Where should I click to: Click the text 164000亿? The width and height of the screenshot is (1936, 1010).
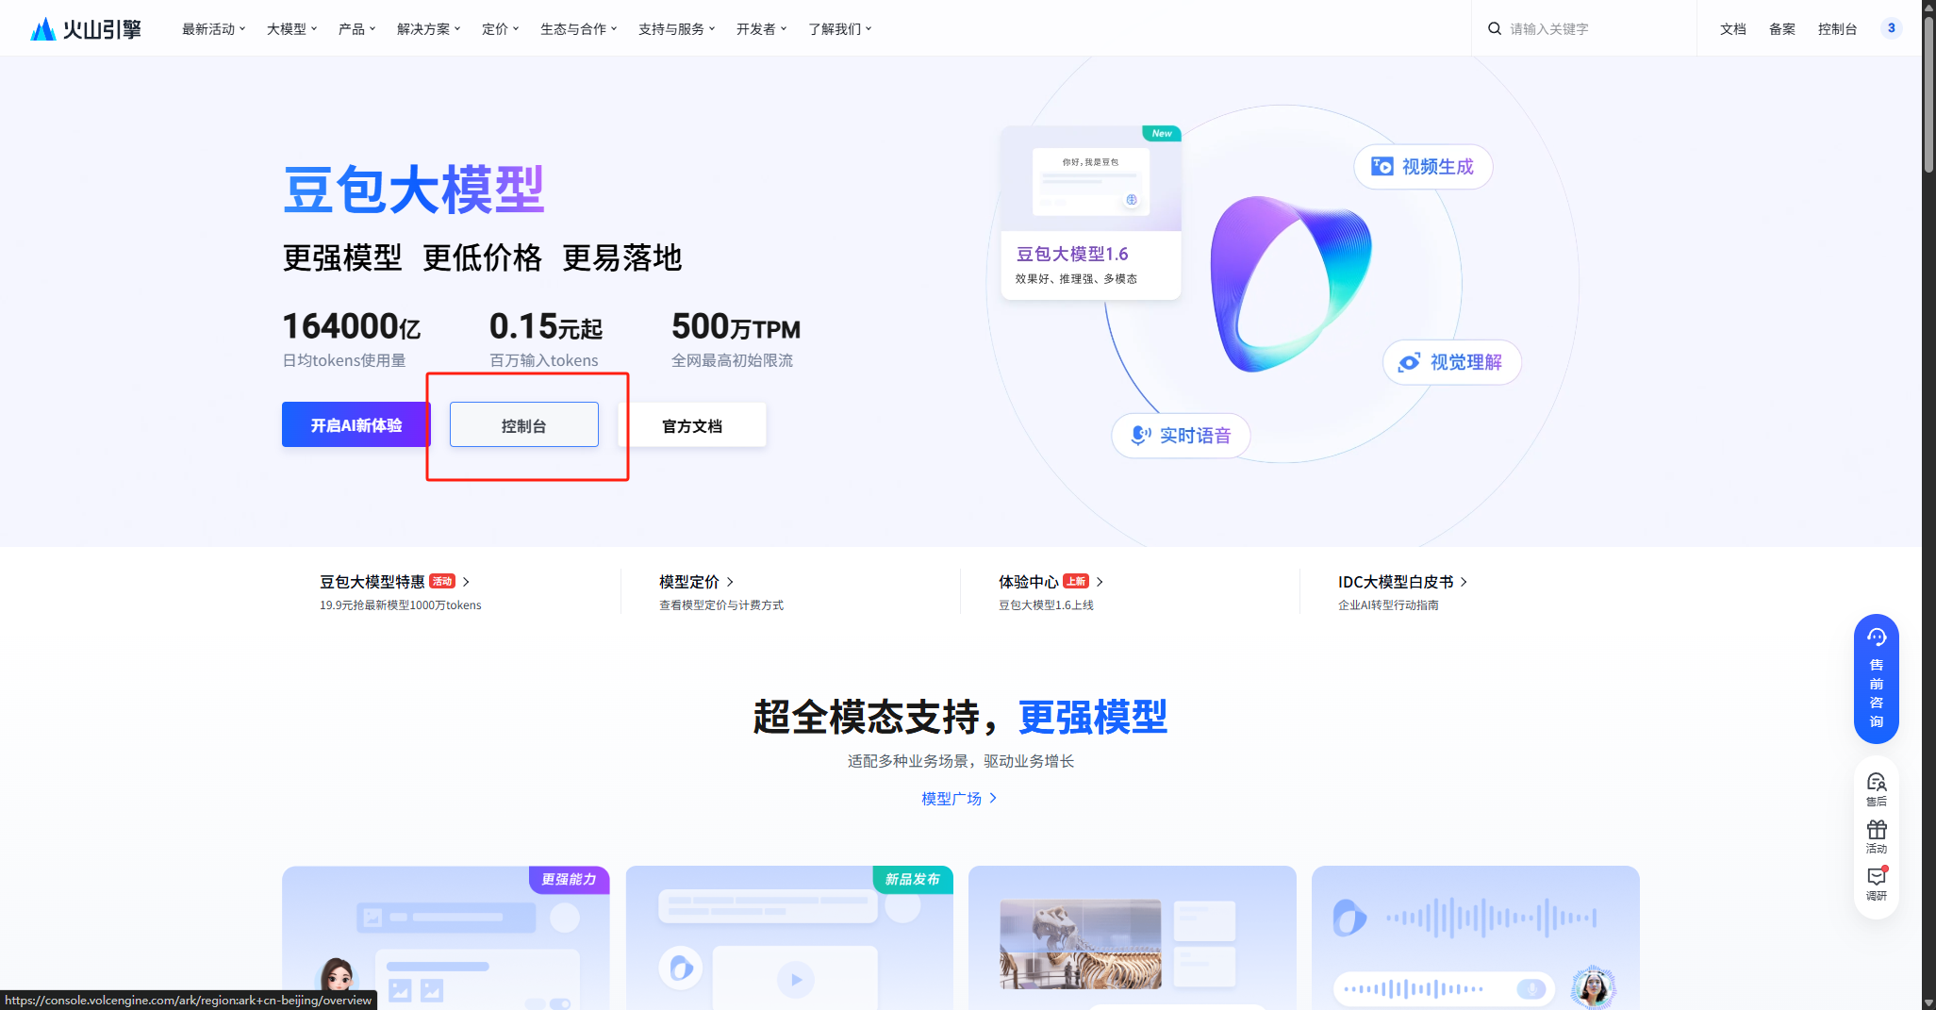pos(352,326)
